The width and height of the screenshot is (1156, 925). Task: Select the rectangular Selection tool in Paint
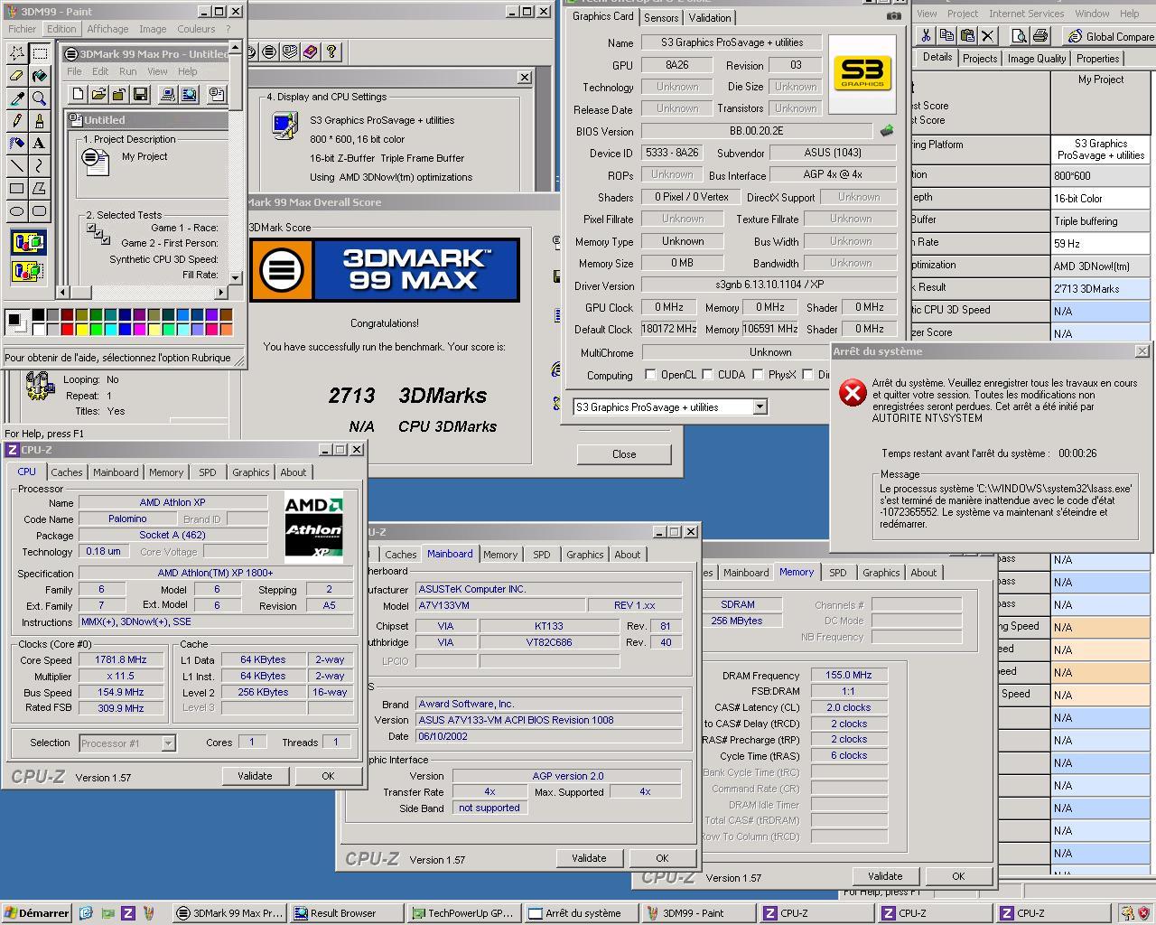[40, 53]
